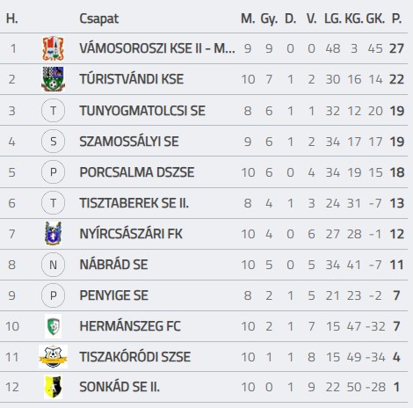The image size is (413, 408).
Task: Click the Gy. wins column header
Action: click(269, 19)
